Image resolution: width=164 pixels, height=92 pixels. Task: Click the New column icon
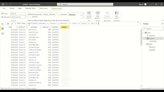pos(117,13)
